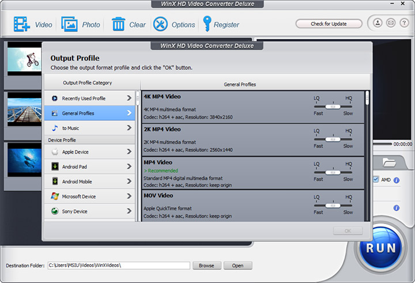Screen dimensions: 415x283
Task: Expand the Android Pad profile list
Action: tap(90, 167)
